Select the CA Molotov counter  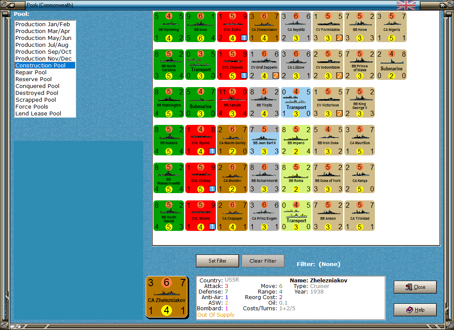point(233,178)
